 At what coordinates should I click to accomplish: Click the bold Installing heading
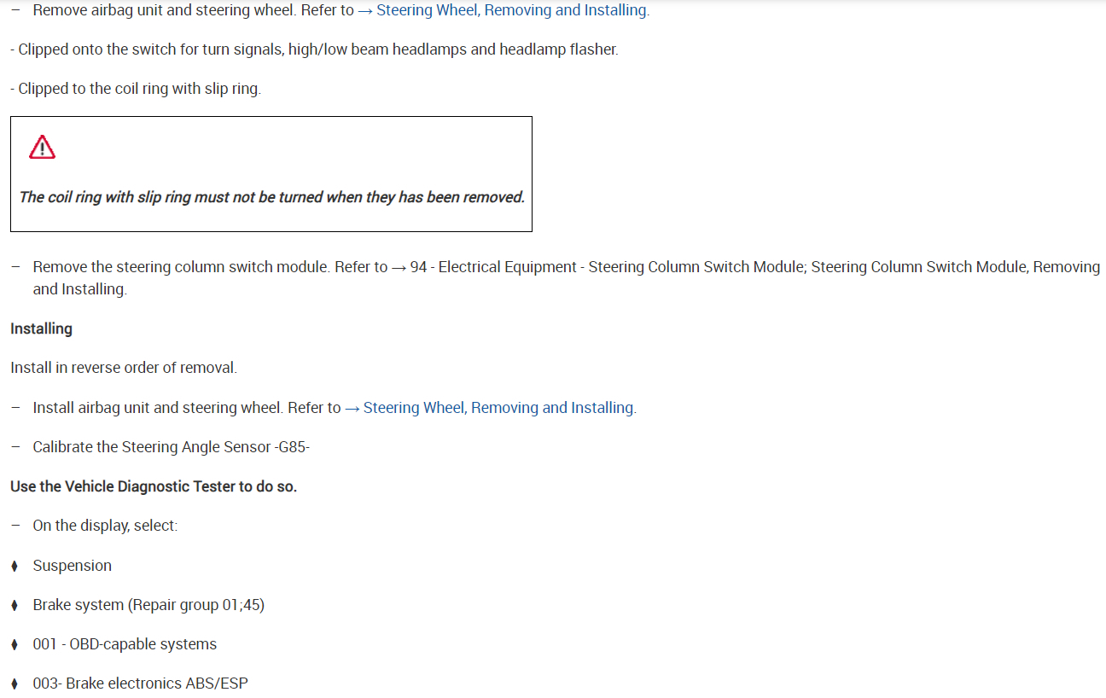[x=41, y=329]
